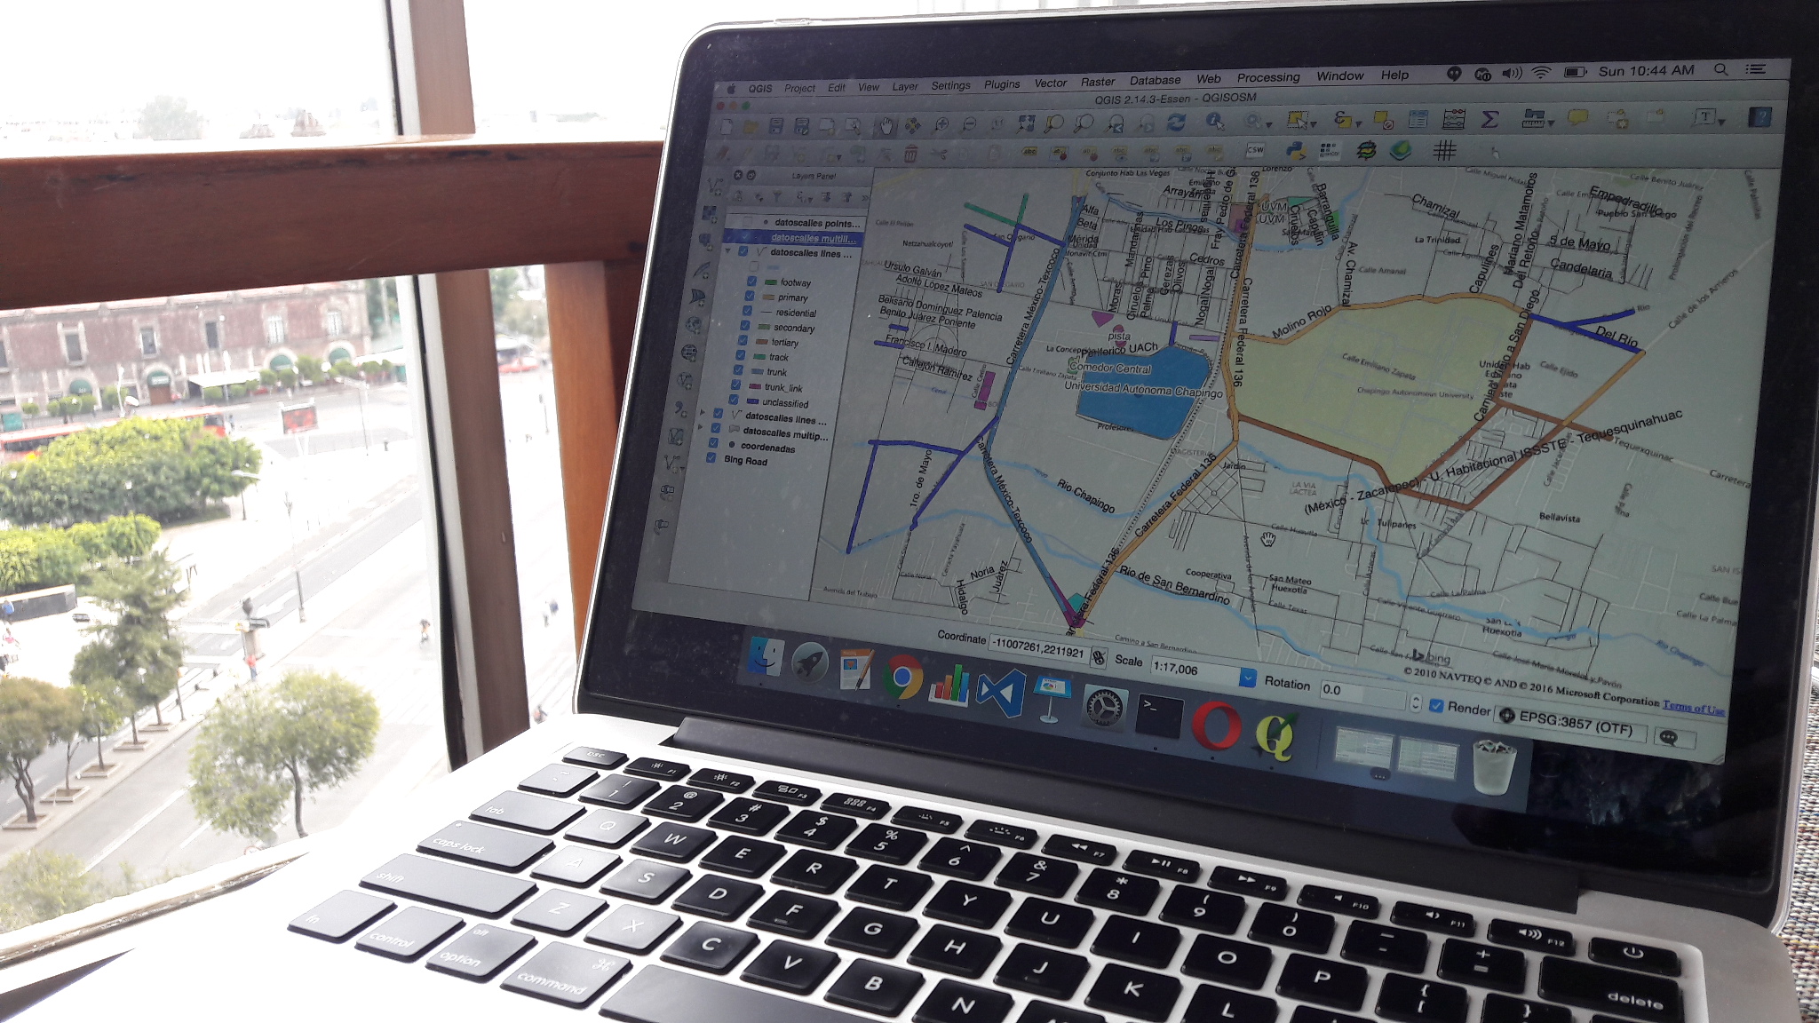Click the CSW MetaSearch plugin icon
This screenshot has width=1819, height=1023.
coord(1255,150)
